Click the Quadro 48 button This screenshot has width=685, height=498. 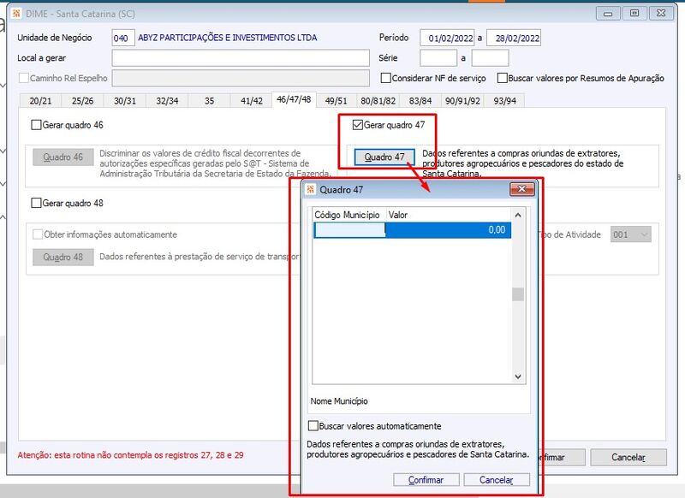[x=63, y=257]
